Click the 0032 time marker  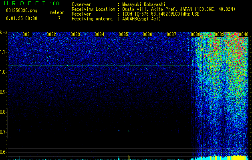pyautogui.click(x=51, y=34)
